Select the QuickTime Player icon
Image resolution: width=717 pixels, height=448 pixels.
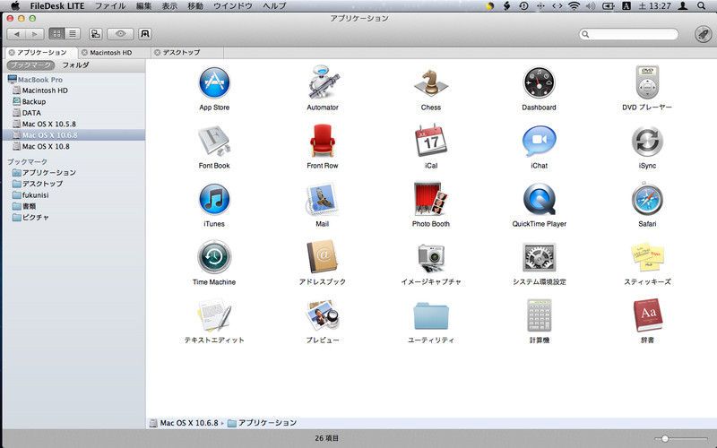coord(539,200)
